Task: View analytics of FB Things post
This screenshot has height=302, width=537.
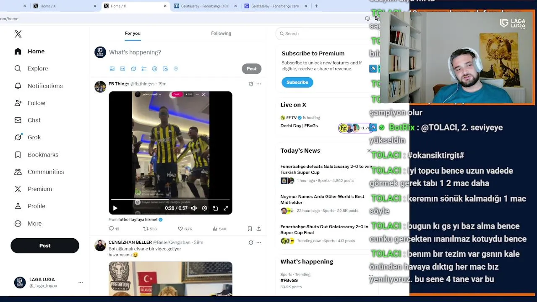Action: (219, 229)
